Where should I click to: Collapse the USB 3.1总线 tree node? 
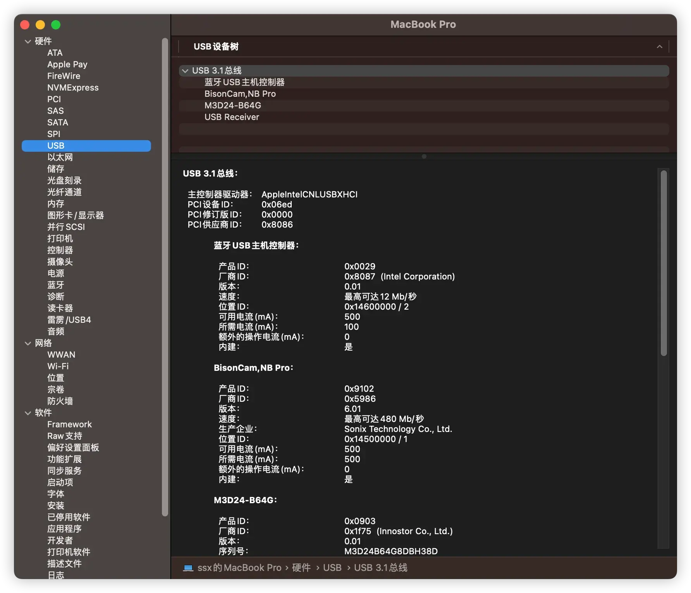point(185,71)
